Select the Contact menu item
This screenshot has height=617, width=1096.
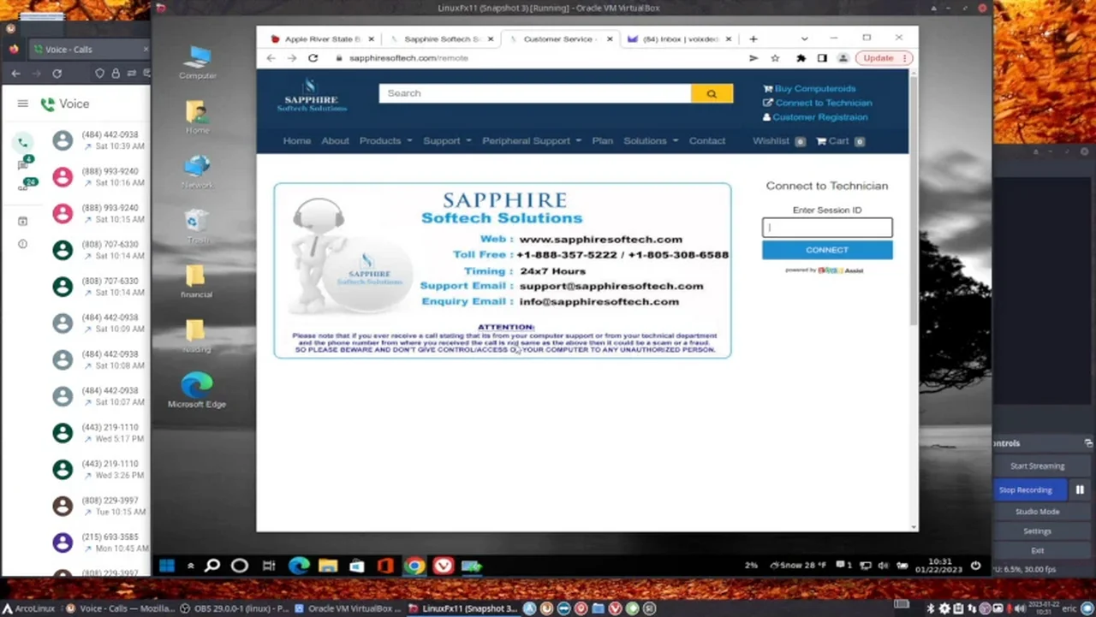(706, 141)
